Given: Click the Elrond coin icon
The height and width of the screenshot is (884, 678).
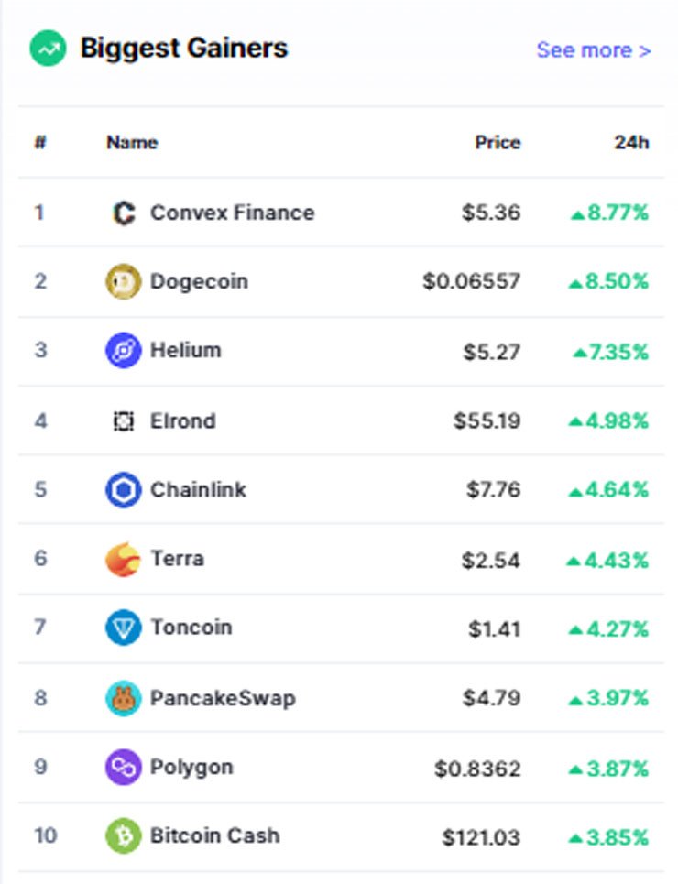Looking at the screenshot, I should [x=124, y=420].
